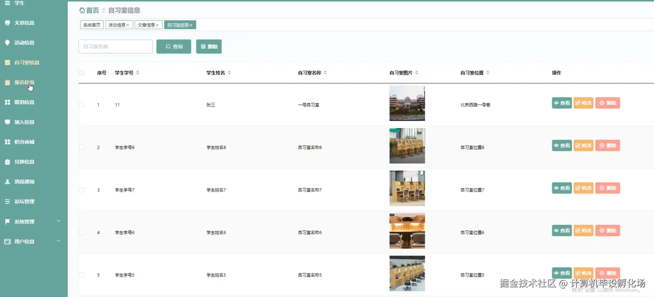
Task: Click the 消息通知 person icon
Action: pos(7,181)
